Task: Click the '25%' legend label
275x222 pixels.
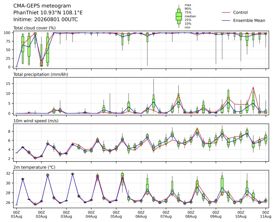Action: coord(188,20)
